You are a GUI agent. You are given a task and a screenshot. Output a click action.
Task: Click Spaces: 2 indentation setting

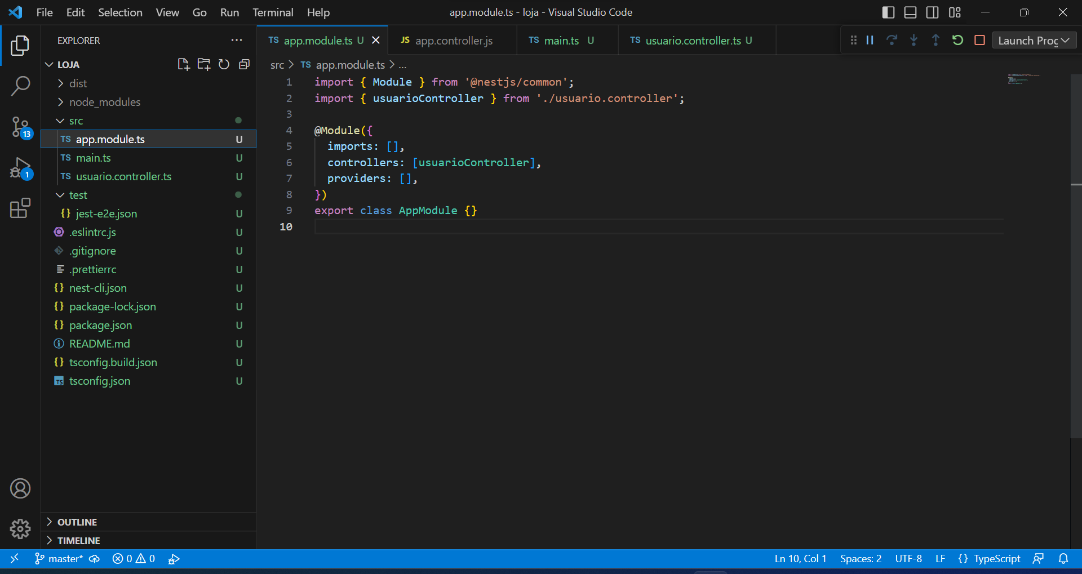tap(861, 559)
